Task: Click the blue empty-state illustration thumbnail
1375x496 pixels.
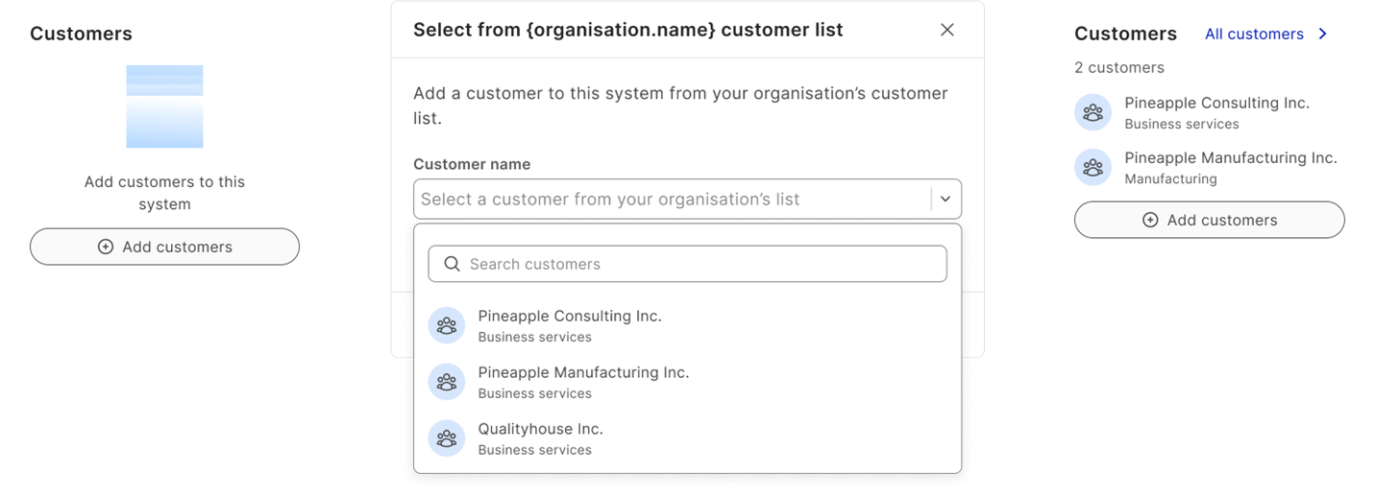Action: click(164, 106)
